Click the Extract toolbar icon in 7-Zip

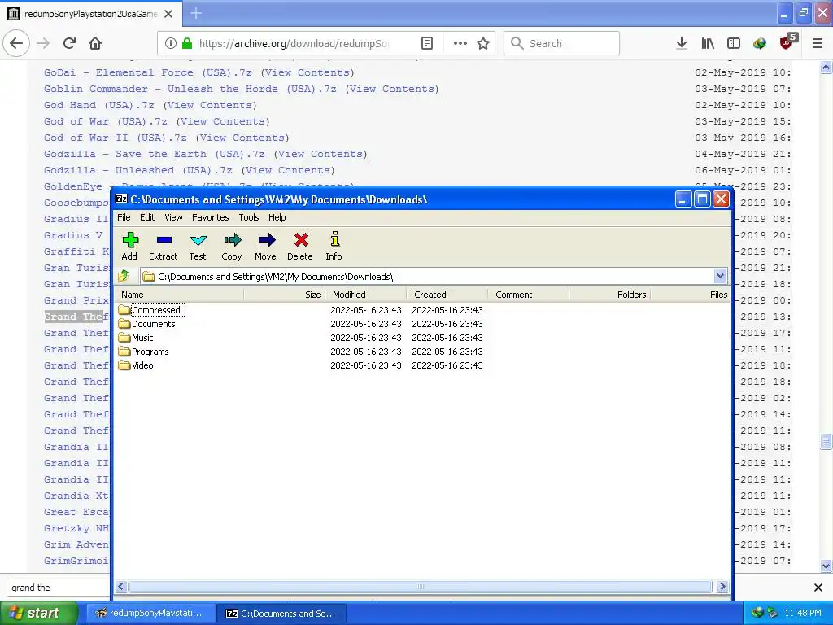(164, 240)
